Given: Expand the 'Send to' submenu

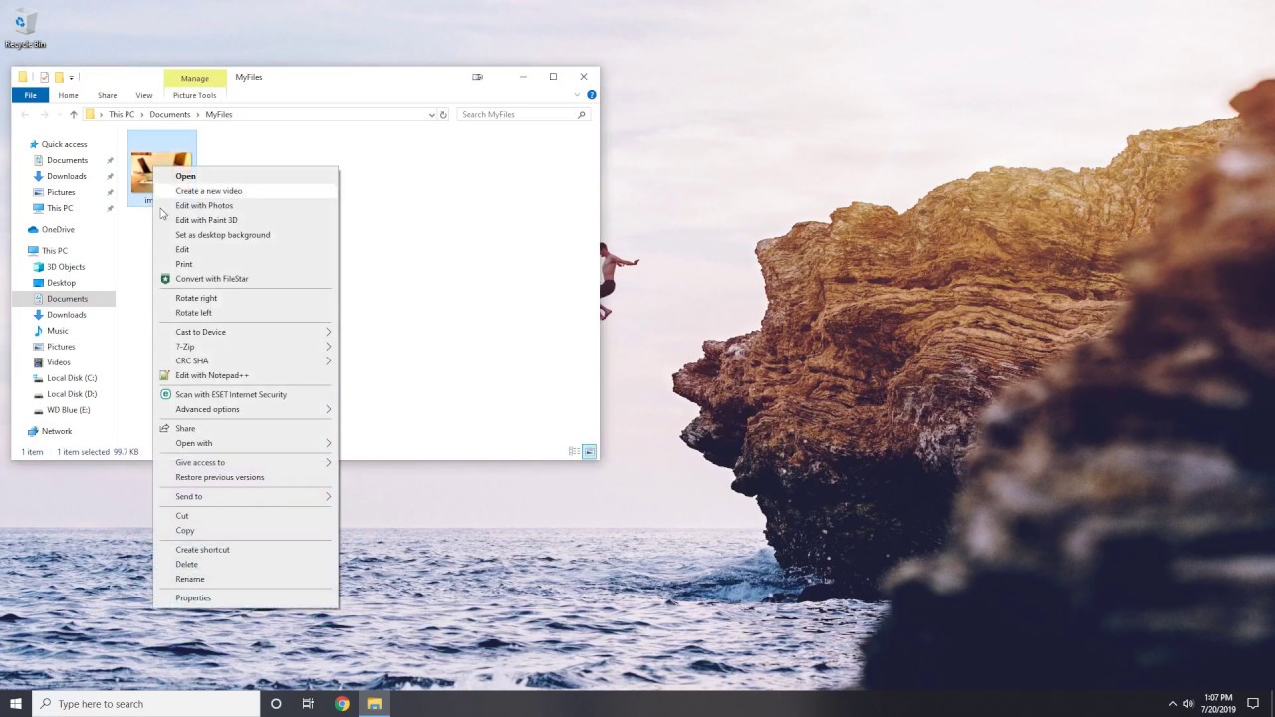Looking at the screenshot, I should click(246, 496).
